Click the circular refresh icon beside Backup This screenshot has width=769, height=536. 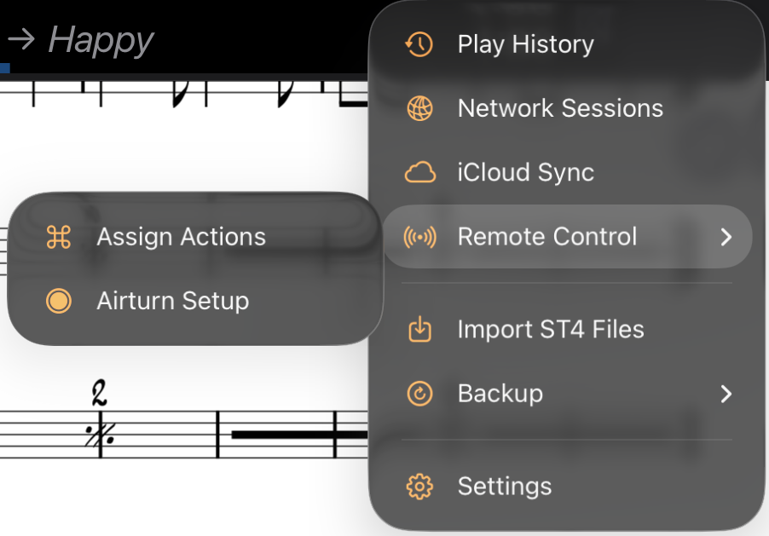418,393
